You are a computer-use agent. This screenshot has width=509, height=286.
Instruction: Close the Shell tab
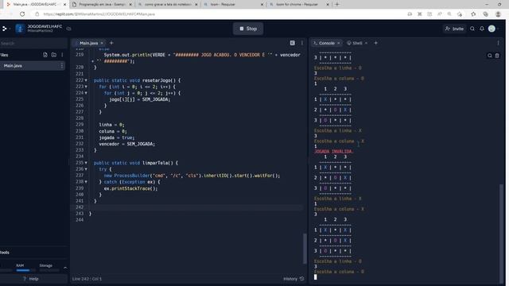click(366, 43)
